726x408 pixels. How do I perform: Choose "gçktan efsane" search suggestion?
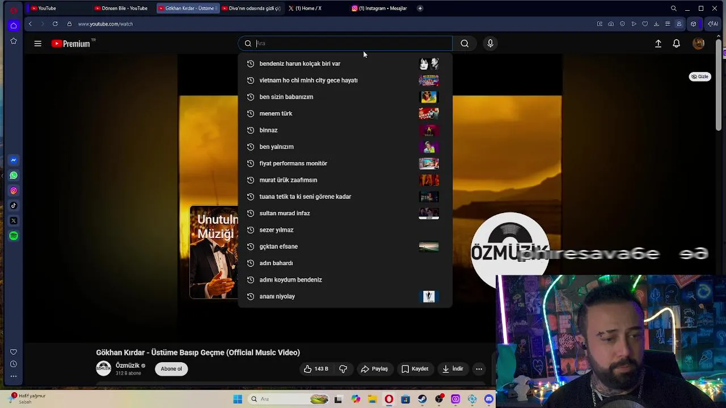pyautogui.click(x=345, y=246)
